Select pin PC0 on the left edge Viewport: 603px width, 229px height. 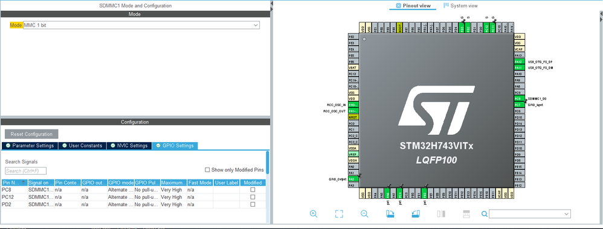pos(353,124)
